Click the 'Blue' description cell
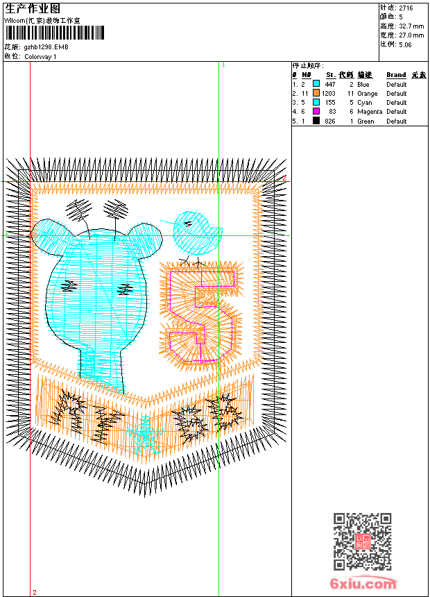430x597 pixels. (x=363, y=84)
